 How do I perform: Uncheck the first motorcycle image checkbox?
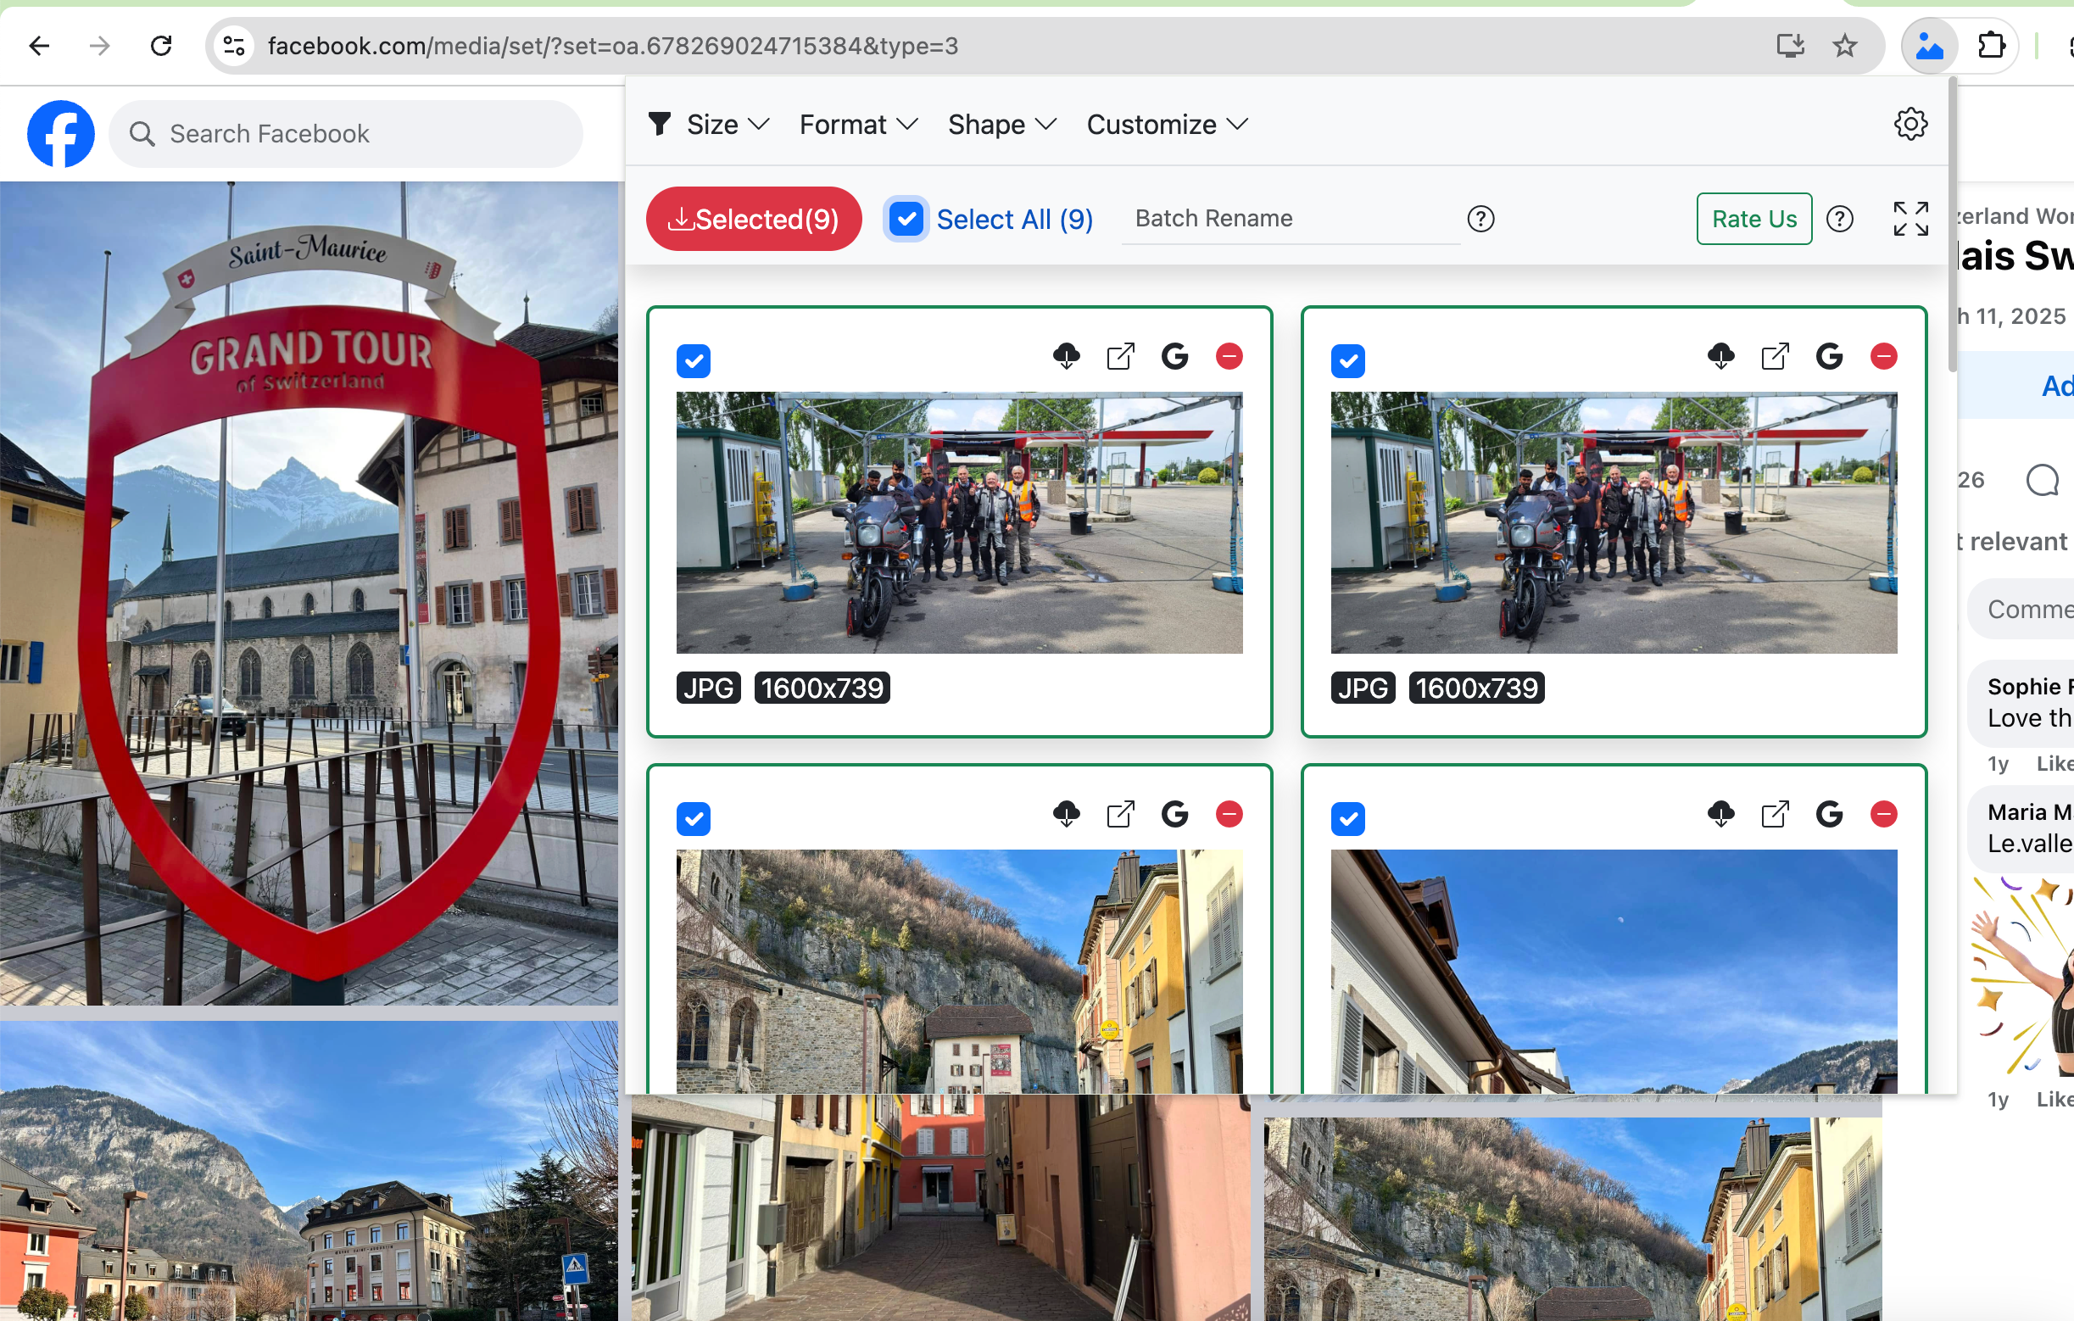click(x=694, y=361)
